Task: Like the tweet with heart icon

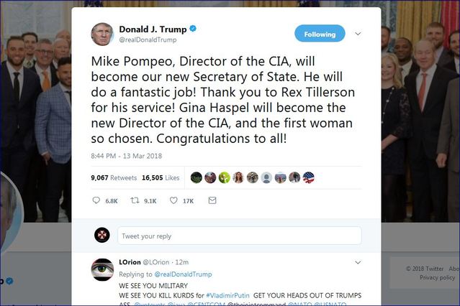Action: click(x=173, y=200)
